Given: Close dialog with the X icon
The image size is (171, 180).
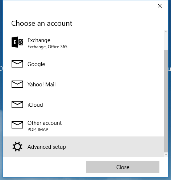Looking at the screenshot, I should click(160, 6).
